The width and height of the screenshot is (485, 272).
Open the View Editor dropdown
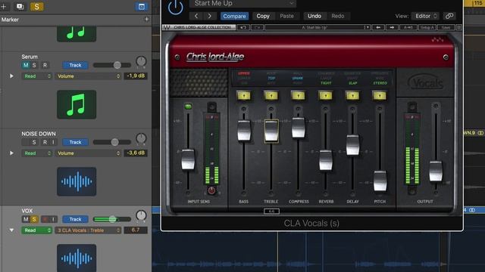(426, 16)
